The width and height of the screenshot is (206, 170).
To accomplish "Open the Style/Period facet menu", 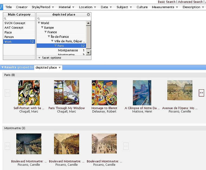I will click(x=43, y=7).
